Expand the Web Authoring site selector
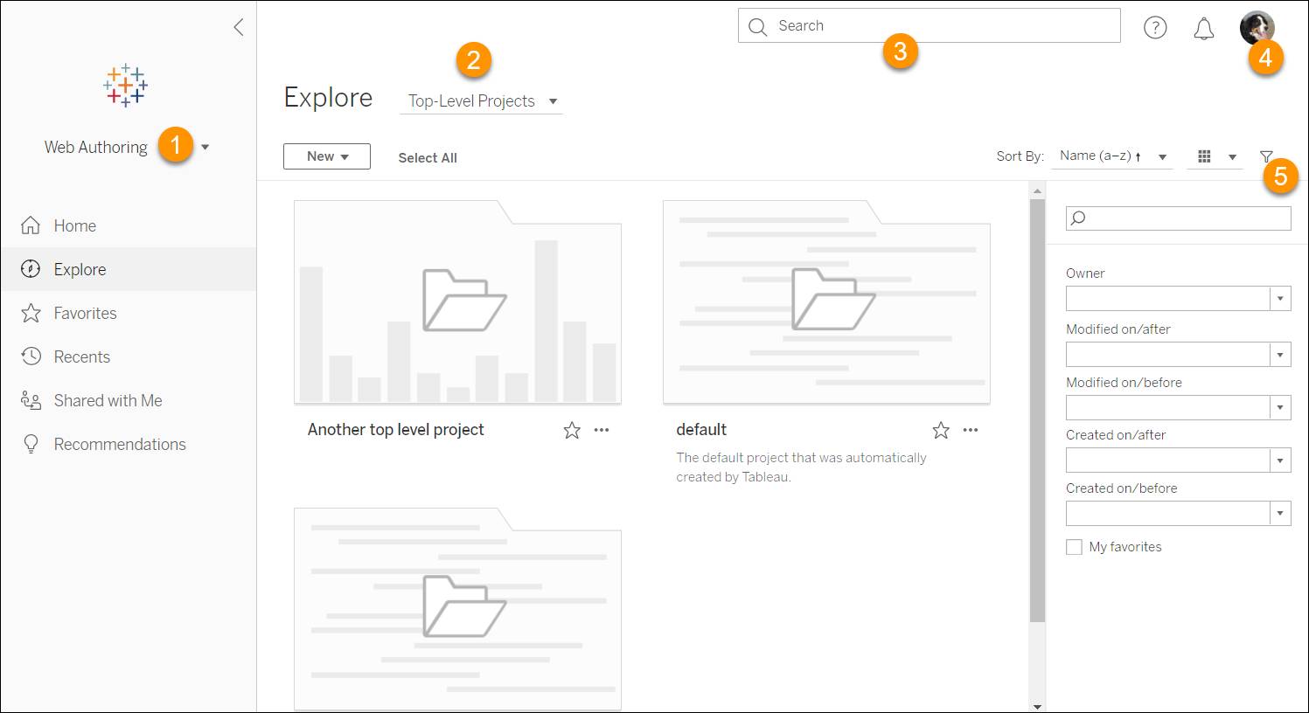The height and width of the screenshot is (713, 1309). tap(205, 147)
